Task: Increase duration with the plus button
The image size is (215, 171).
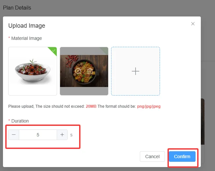Action: point(62,135)
